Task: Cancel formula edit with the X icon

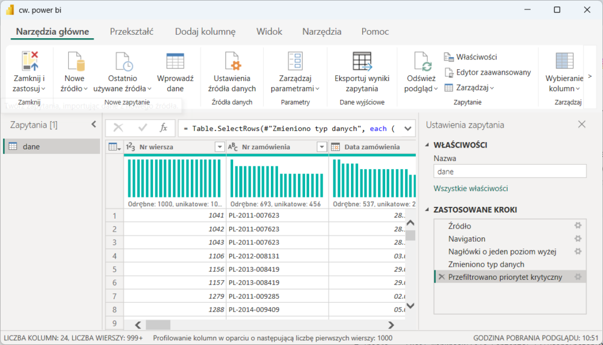Action: tap(118, 128)
